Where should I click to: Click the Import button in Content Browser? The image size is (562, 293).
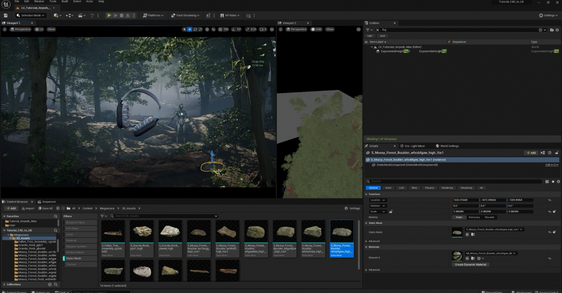point(28,208)
